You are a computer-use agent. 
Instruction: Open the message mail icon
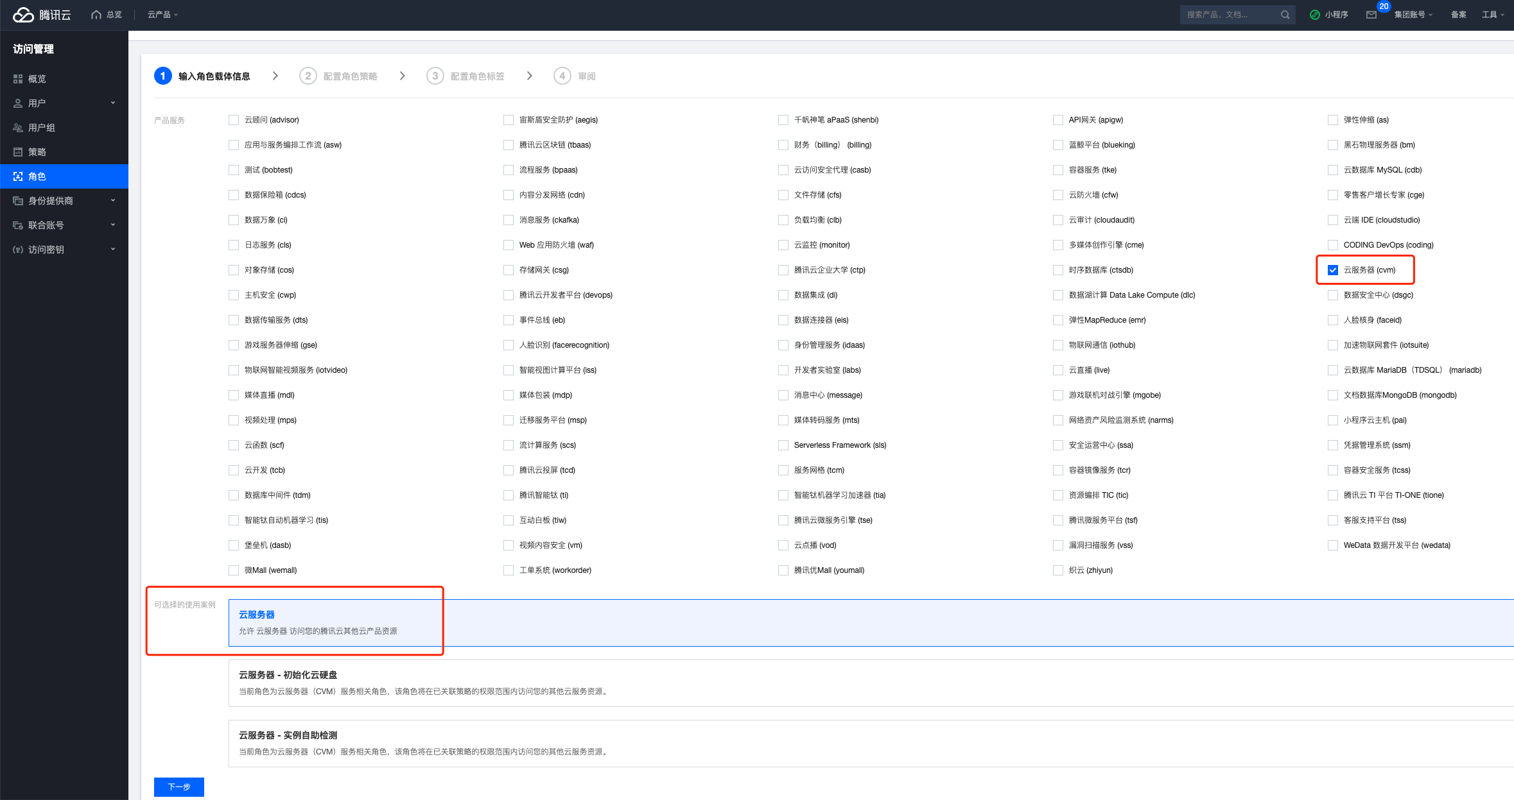point(1371,15)
